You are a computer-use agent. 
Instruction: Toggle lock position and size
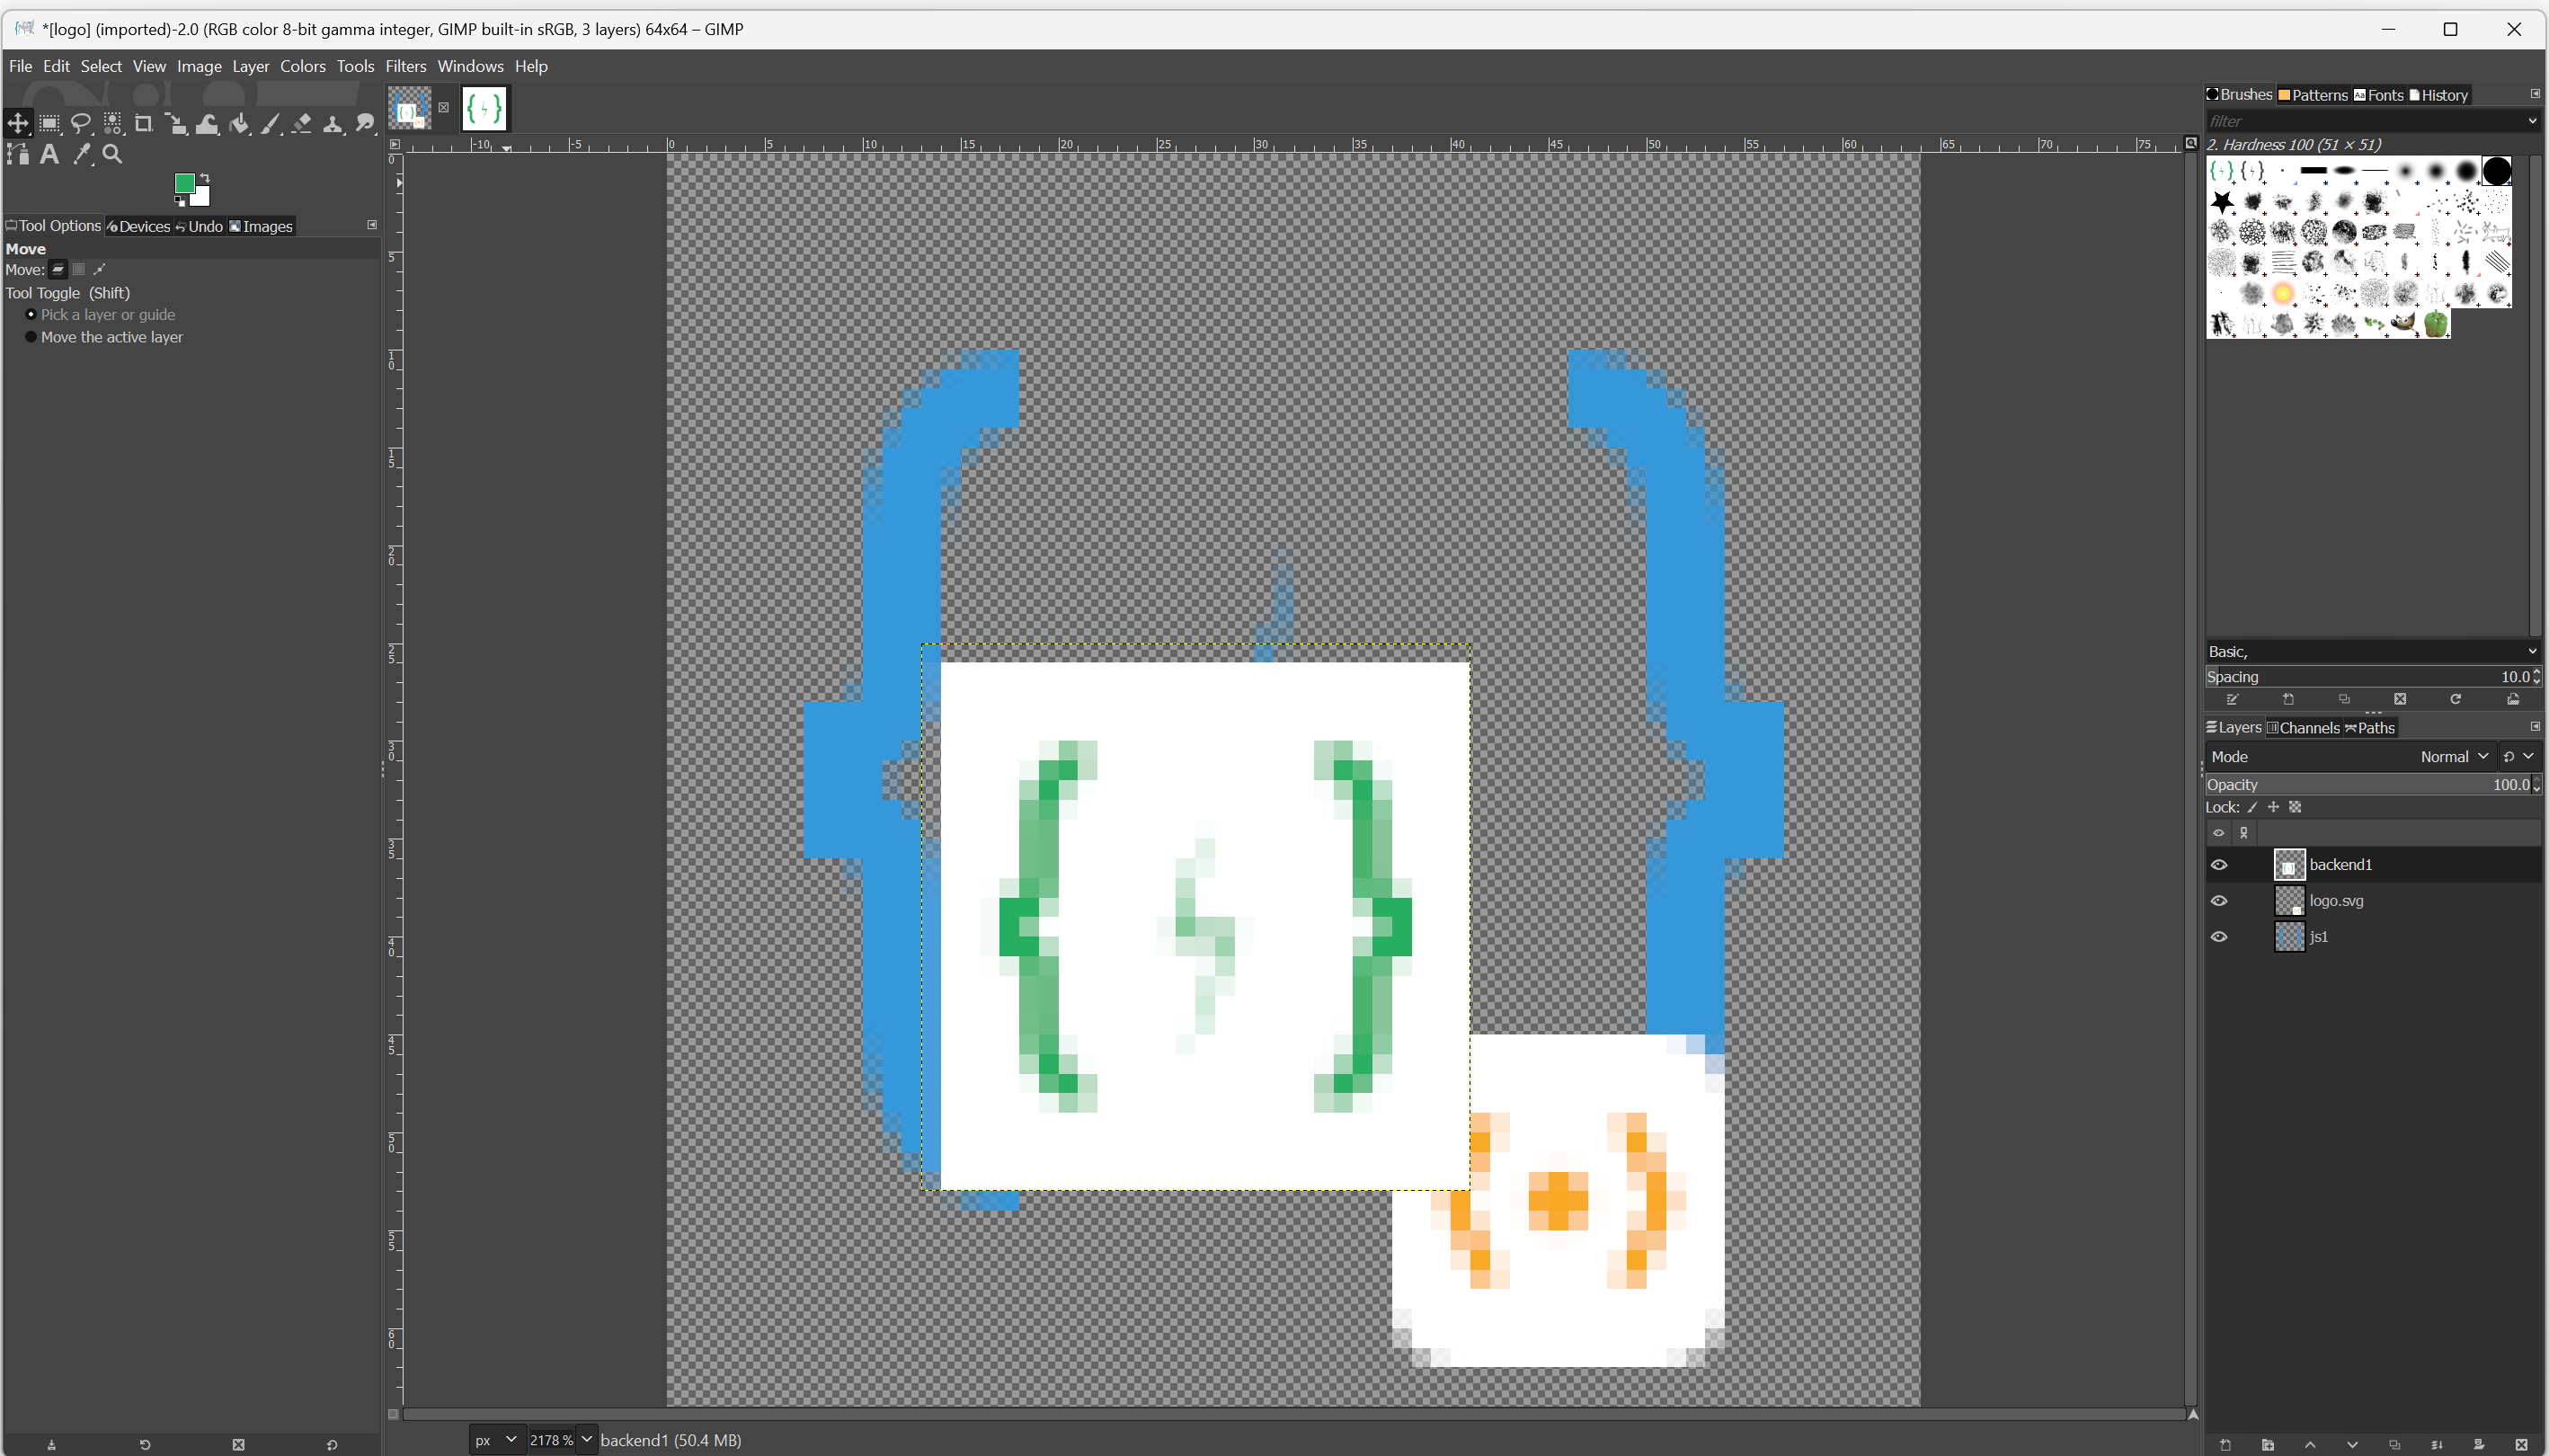pos(2273,807)
